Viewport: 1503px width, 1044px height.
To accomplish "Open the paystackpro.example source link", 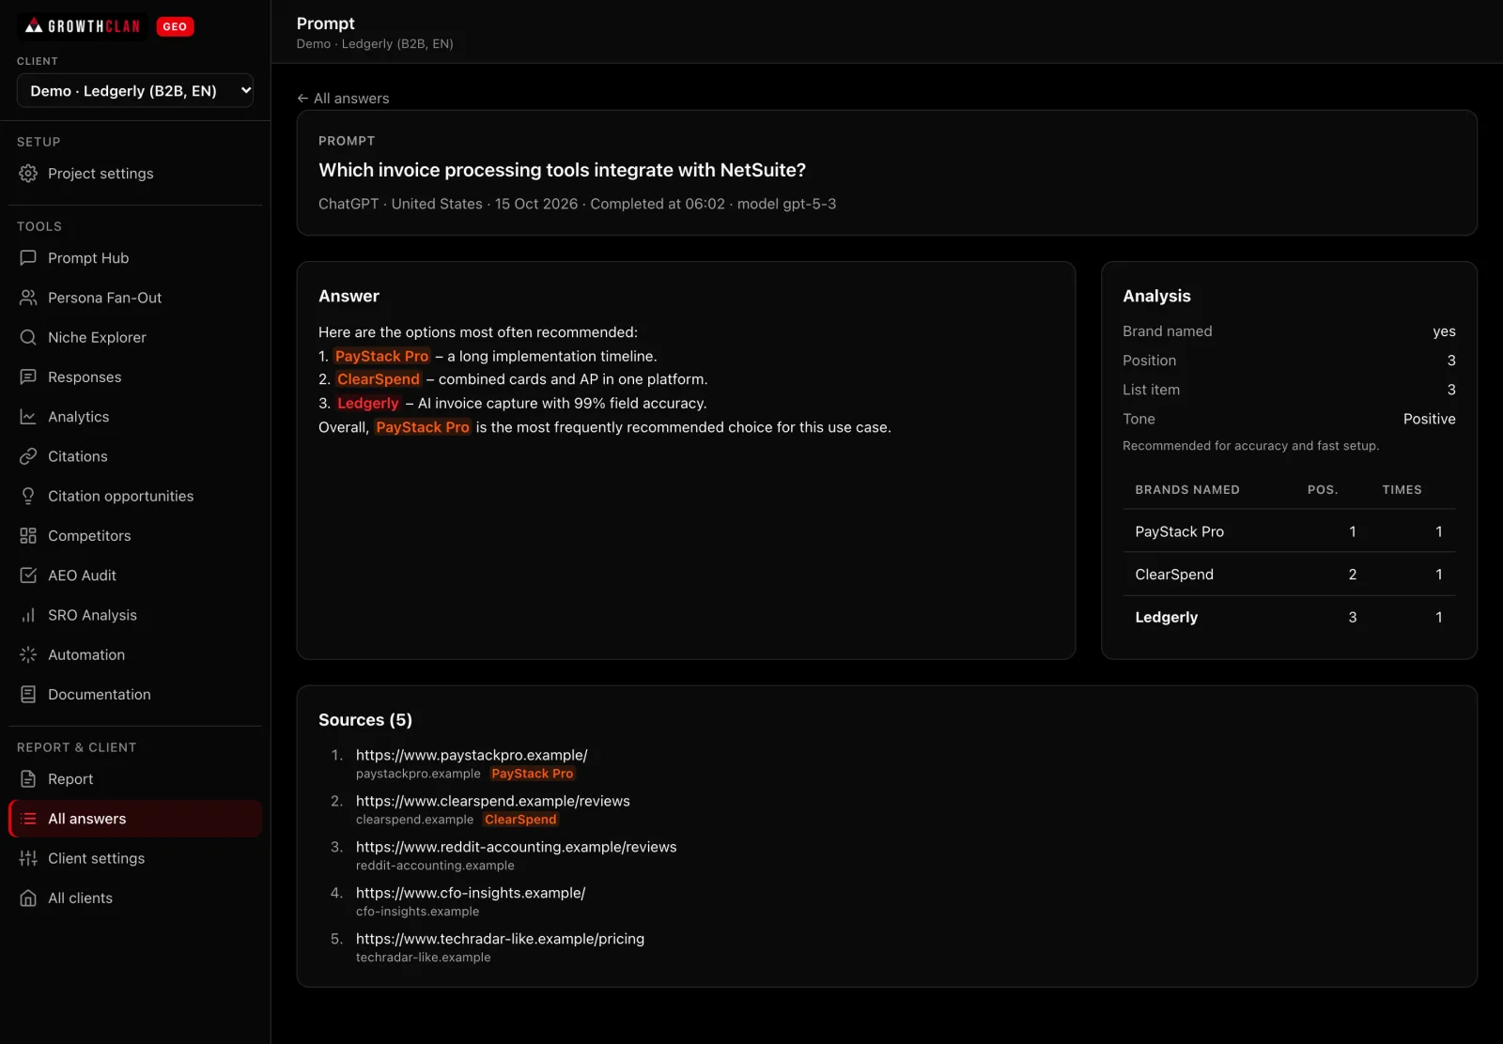I will (472, 755).
